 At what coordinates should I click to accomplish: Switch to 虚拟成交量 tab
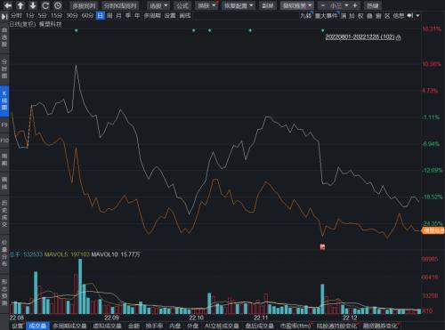click(107, 326)
